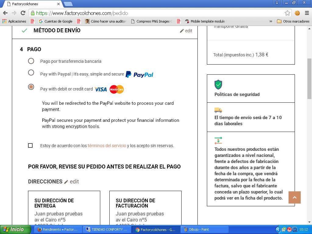312x234 pixels.
Task: Click the cookie extension icon
Action: coord(297,13)
